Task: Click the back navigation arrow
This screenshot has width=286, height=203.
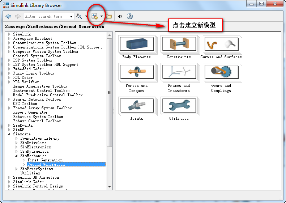Action: [x=8, y=16]
